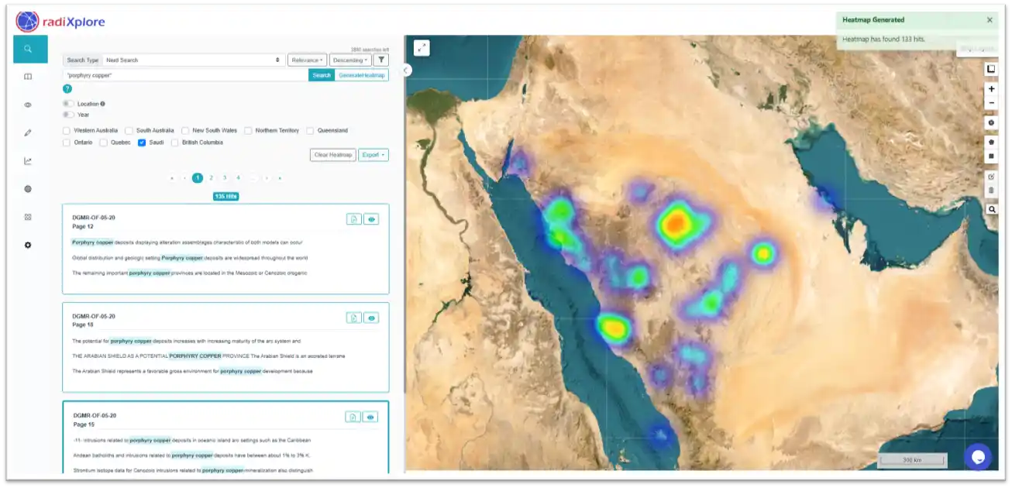Check the Western Australia checkbox
Screen dimensions: 1012x488
67,130
